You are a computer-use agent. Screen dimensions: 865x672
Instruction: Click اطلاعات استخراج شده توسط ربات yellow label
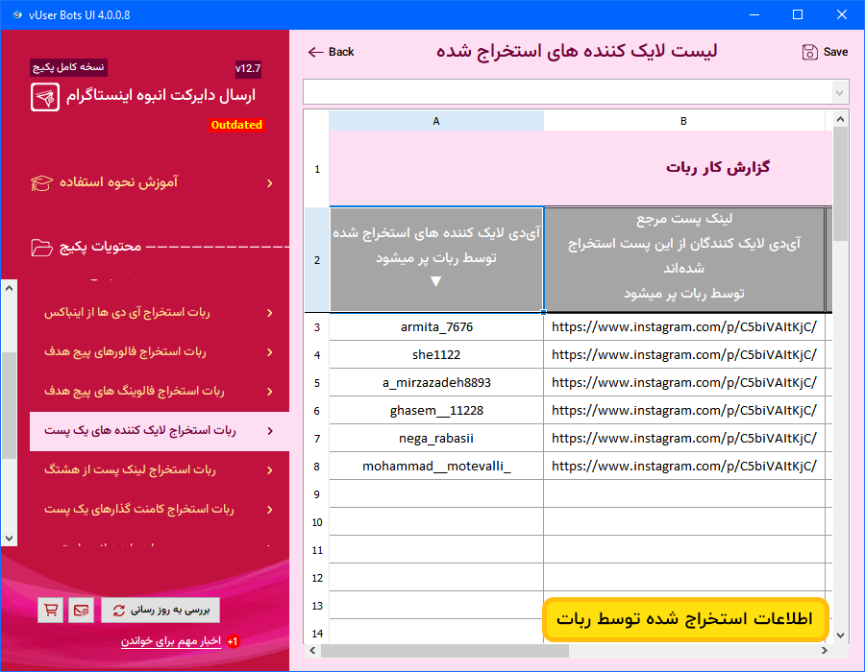(x=685, y=619)
